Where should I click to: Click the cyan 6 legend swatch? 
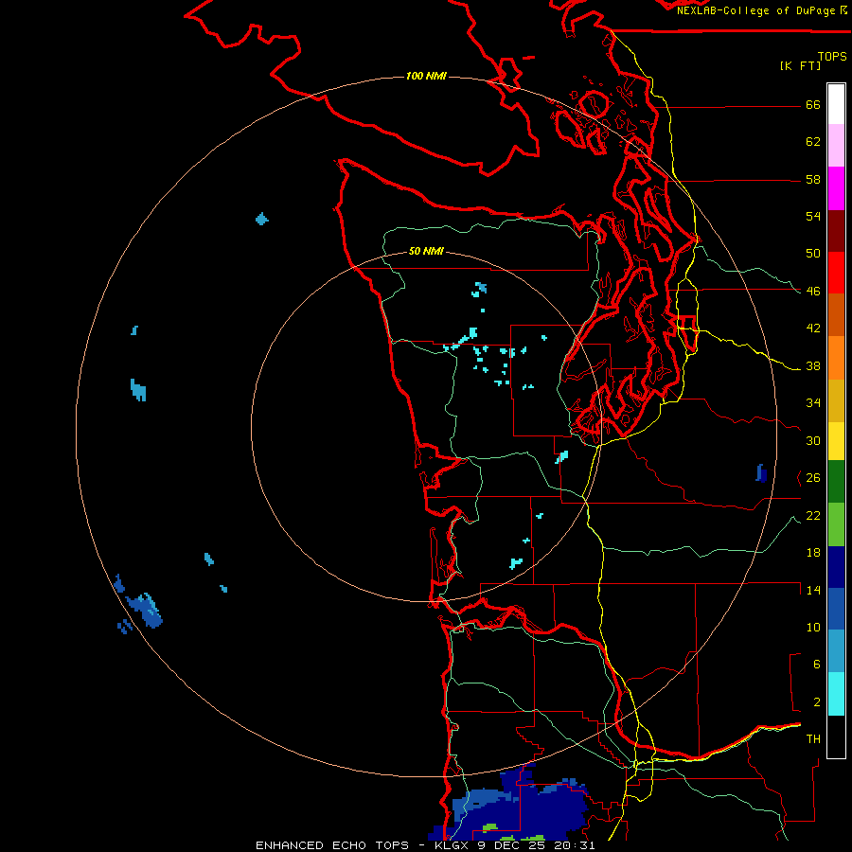coord(836,694)
